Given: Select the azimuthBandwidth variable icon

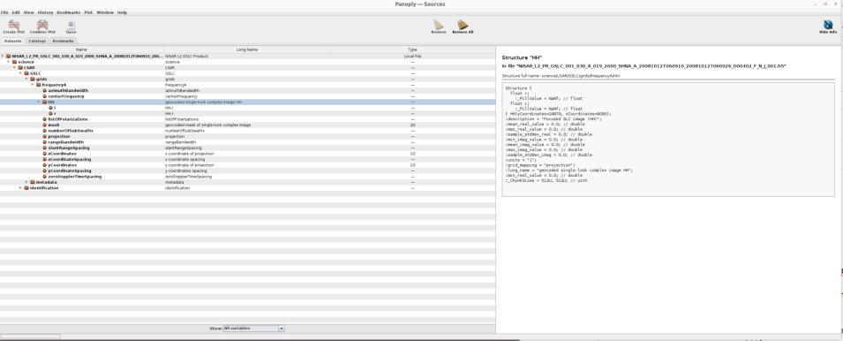Looking at the screenshot, I should [45, 90].
